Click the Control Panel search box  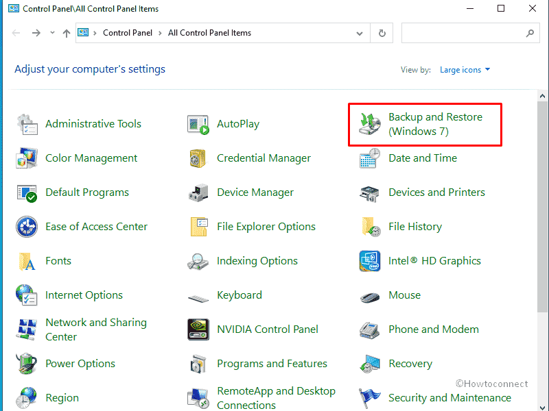tap(463, 33)
